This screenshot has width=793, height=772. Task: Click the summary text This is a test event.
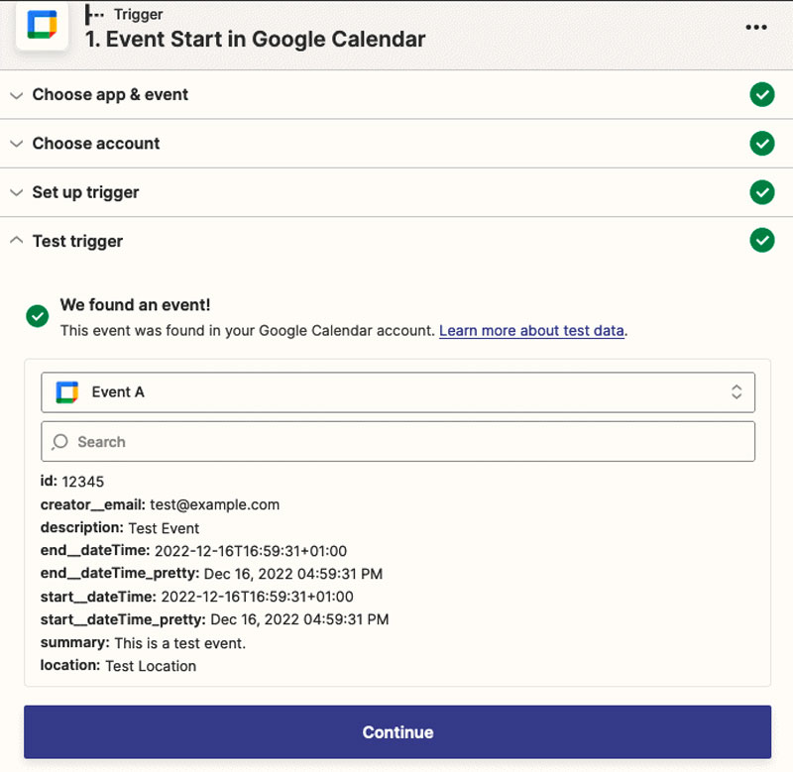click(x=180, y=643)
